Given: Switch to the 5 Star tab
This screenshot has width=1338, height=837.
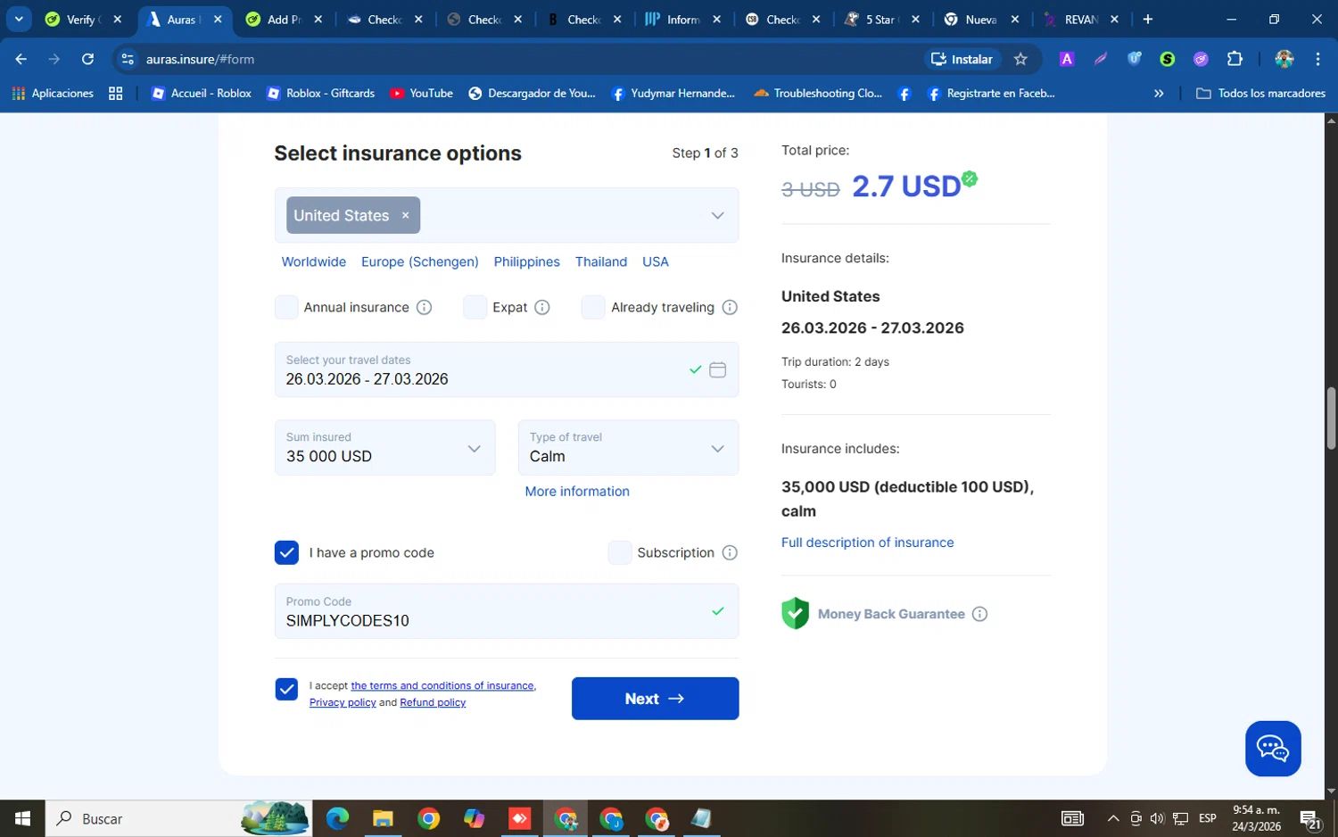Looking at the screenshot, I should [x=881, y=20].
